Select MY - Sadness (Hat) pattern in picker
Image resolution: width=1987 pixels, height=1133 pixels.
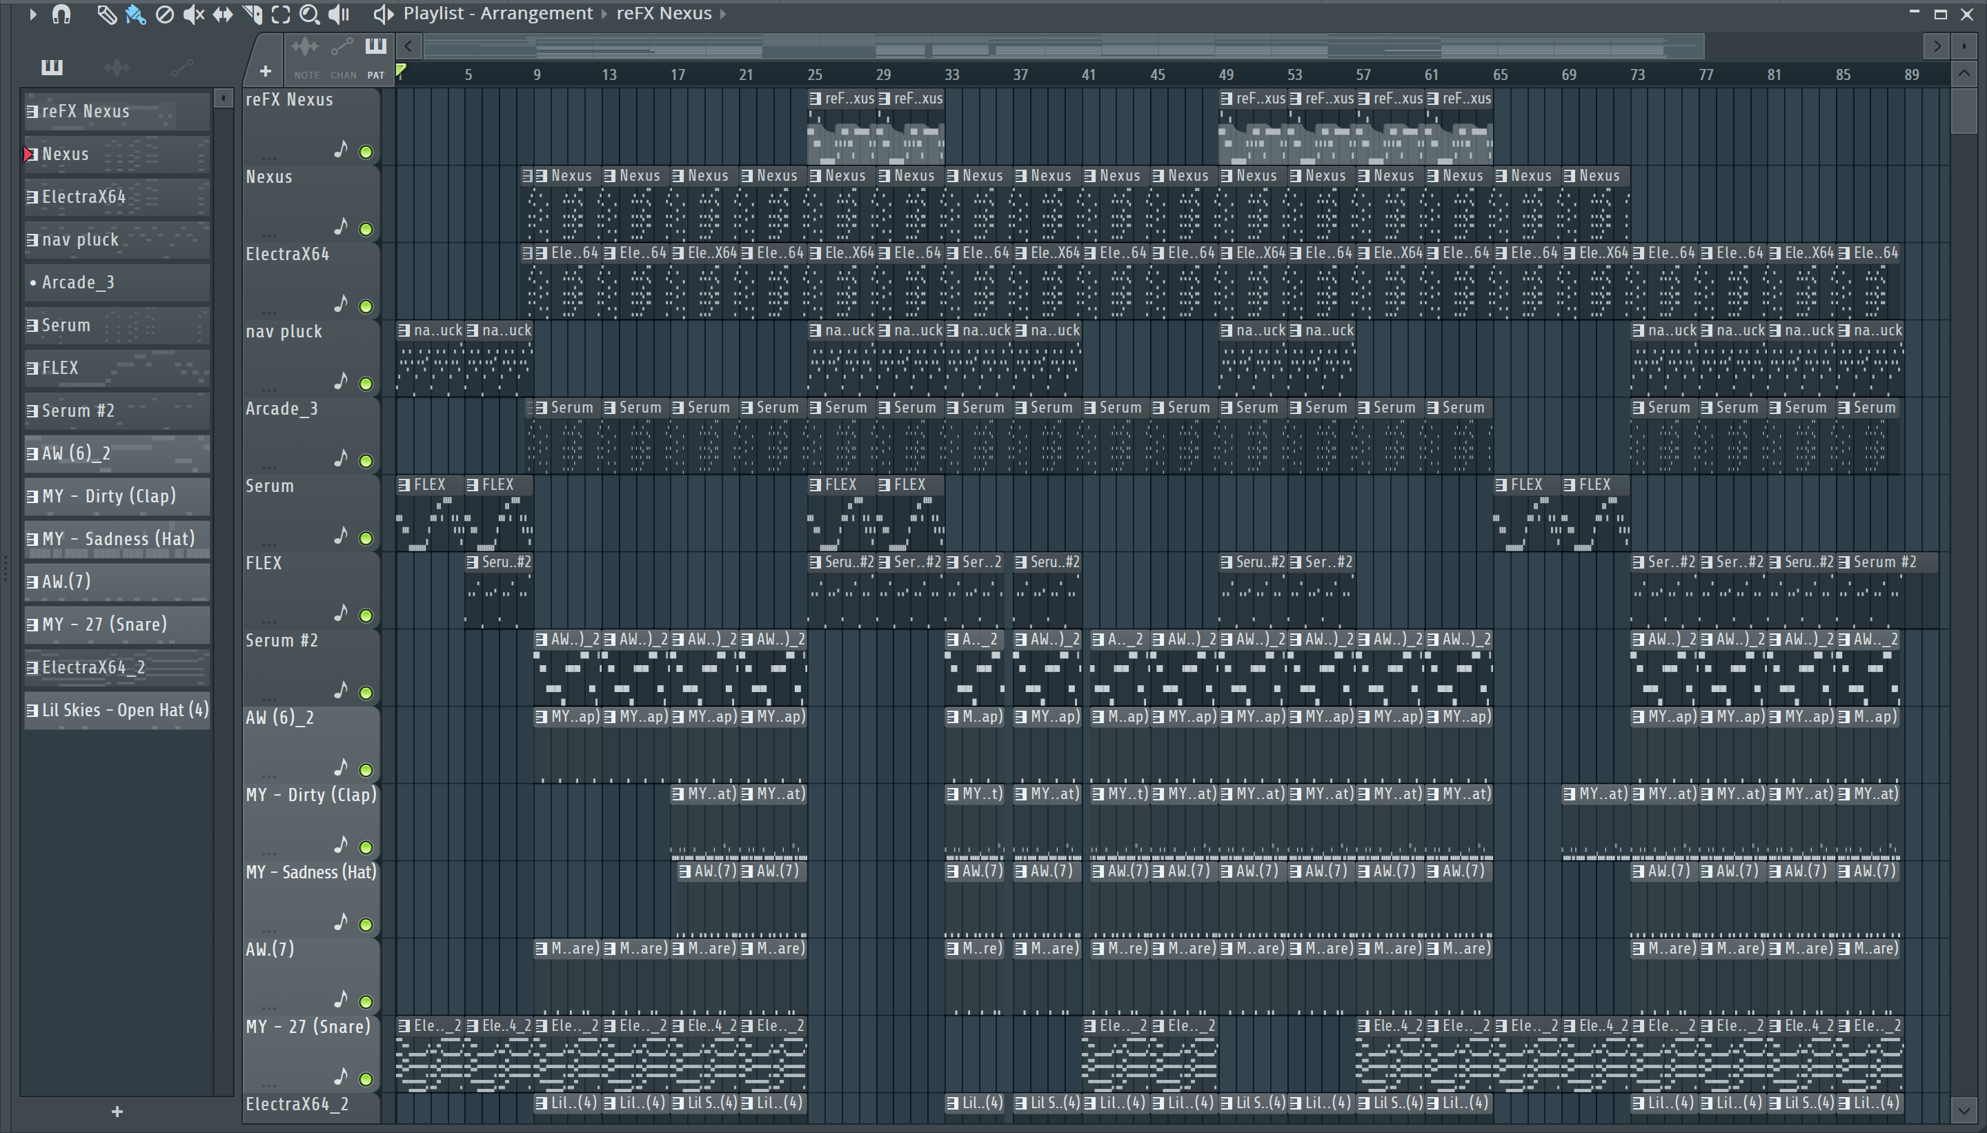(117, 540)
